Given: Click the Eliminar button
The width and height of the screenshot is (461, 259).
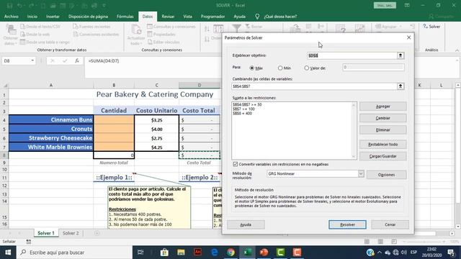Looking at the screenshot, I should pyautogui.click(x=382, y=129).
